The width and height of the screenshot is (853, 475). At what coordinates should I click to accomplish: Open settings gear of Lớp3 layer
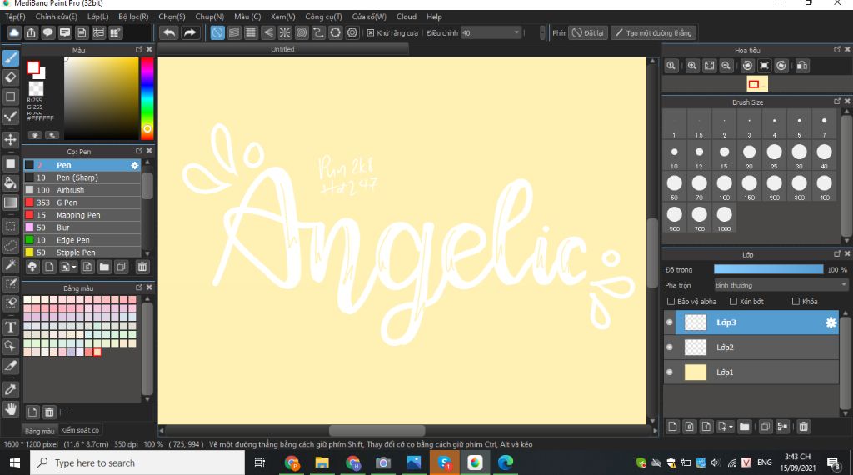tap(831, 322)
